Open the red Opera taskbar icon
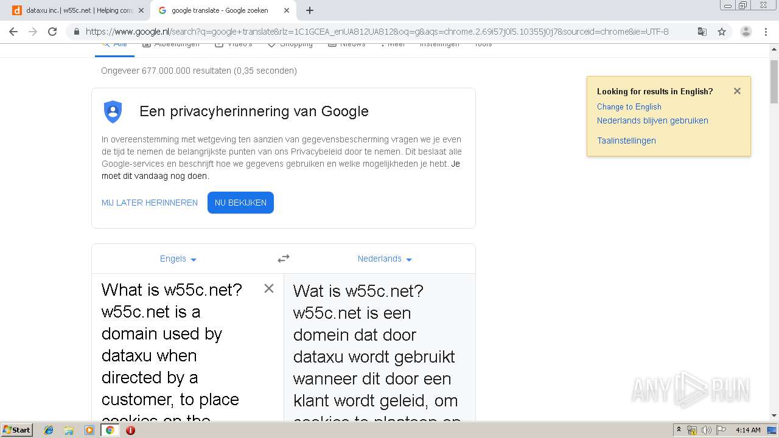The height and width of the screenshot is (438, 779). 130,430
